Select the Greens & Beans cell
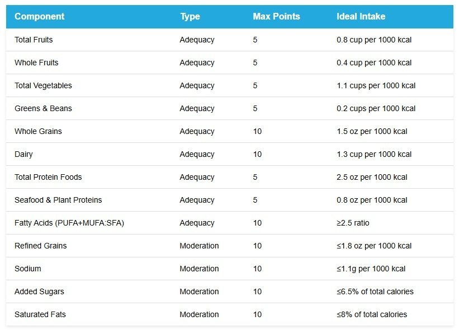 point(43,109)
